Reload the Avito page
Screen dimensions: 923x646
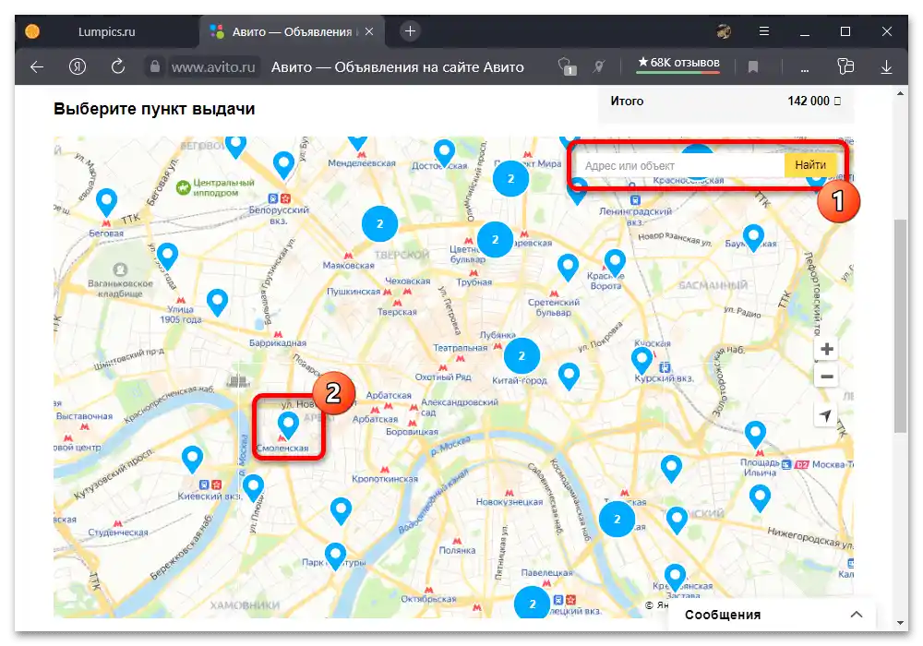click(118, 66)
